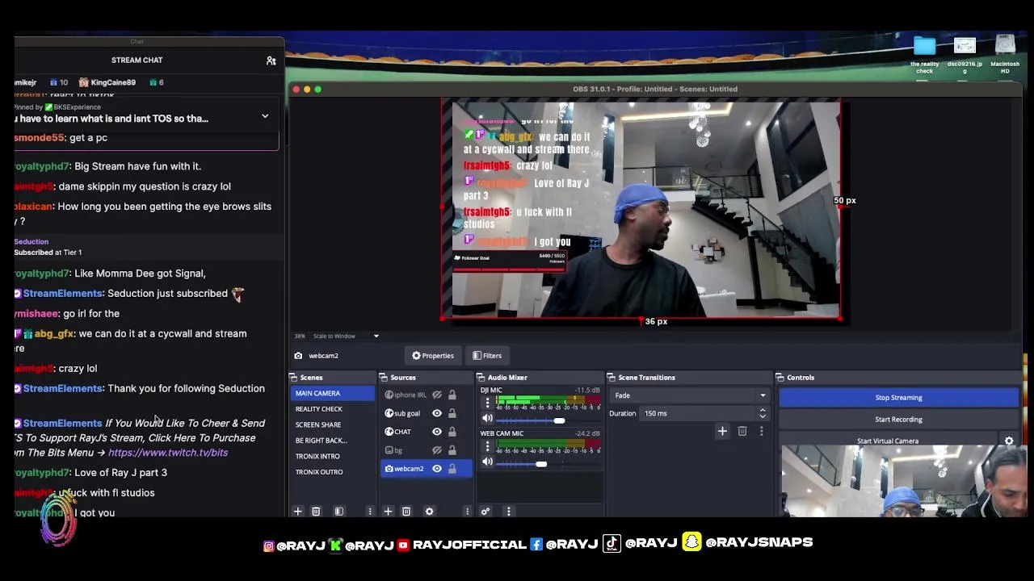
Task: Select the MAIN CAMERA scene
Action: pos(333,393)
